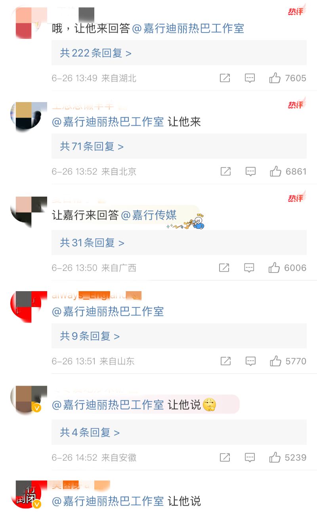The image size is (317, 512).
Task: Reply to the comment posted from 北京
Action: (250, 172)
